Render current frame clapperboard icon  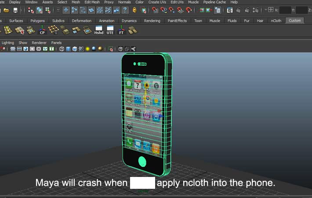[238, 10]
